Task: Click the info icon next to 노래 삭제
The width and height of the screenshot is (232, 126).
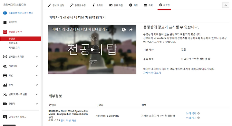Action: coord(198,113)
